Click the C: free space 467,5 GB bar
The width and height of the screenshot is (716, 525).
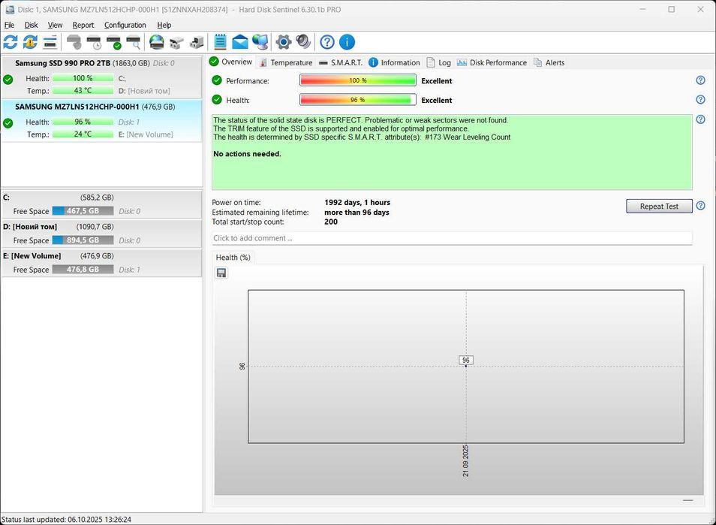tap(83, 211)
